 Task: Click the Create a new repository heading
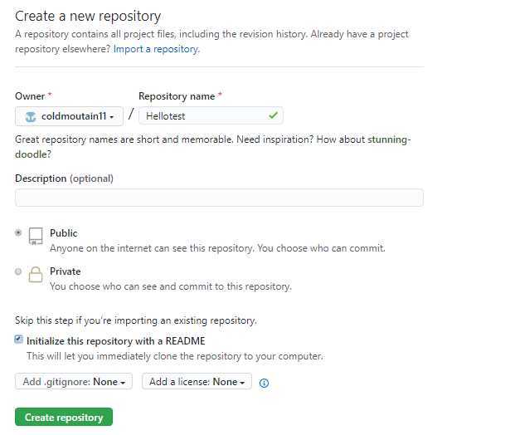(x=88, y=16)
